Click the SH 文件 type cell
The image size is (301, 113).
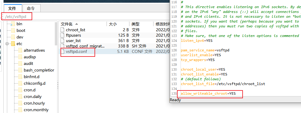point(139,46)
